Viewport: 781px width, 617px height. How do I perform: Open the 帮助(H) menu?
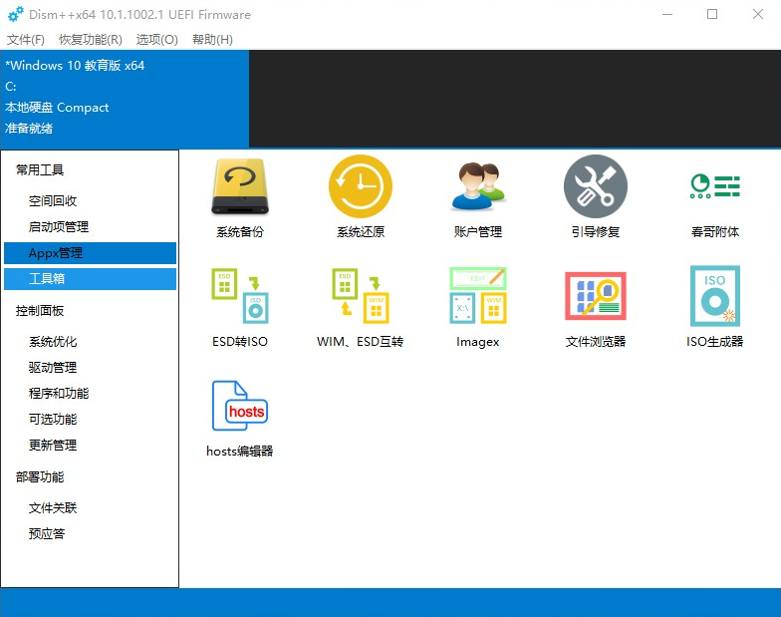[212, 40]
